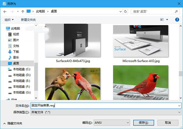Open 本地磁盘 (D:) drive

coord(22,75)
